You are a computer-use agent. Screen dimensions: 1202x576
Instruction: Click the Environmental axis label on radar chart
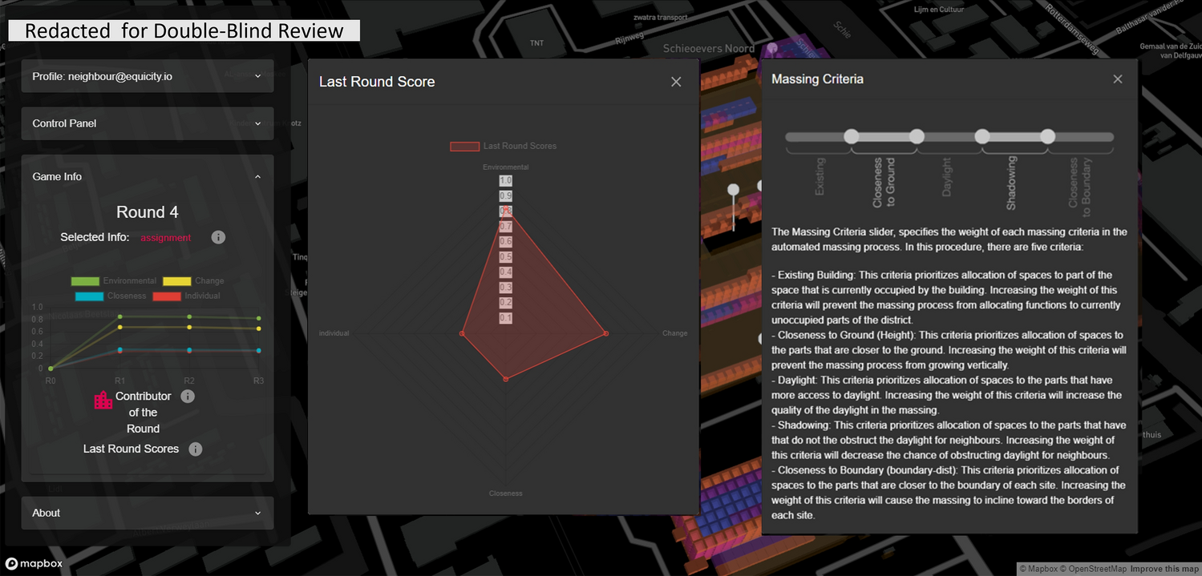(x=505, y=167)
